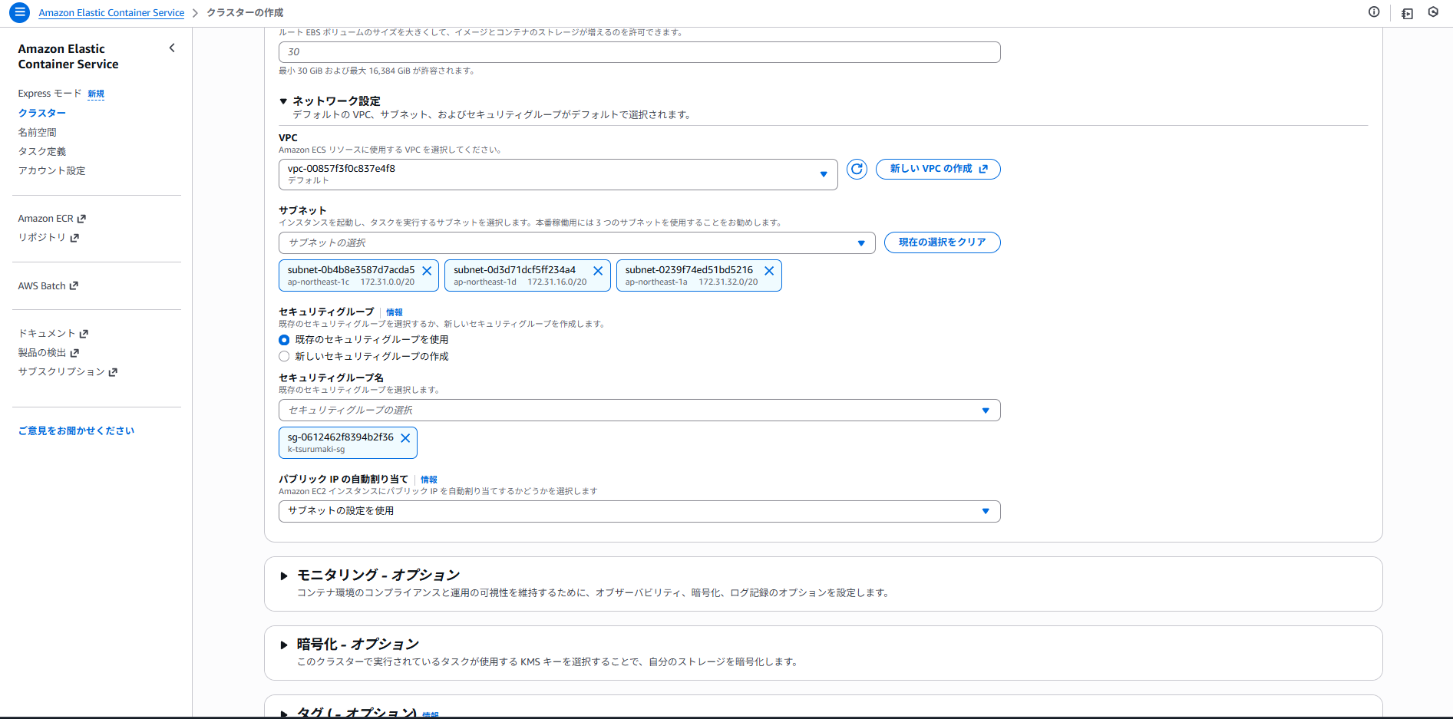
Task: Click the サブネット field label
Action: point(302,210)
